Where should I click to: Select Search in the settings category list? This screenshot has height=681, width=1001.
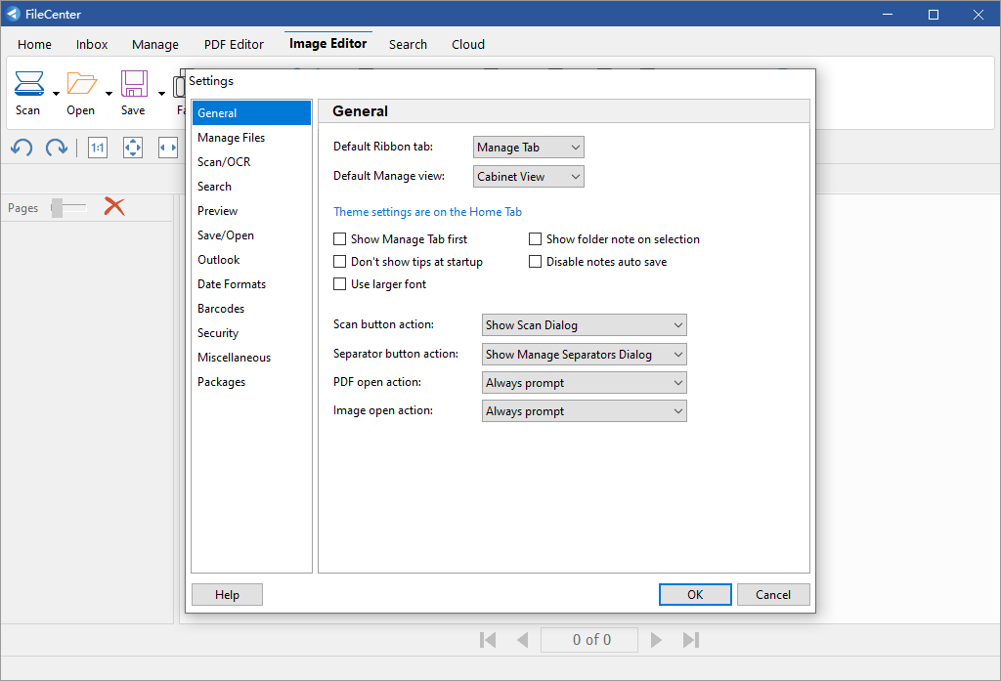click(x=251, y=187)
